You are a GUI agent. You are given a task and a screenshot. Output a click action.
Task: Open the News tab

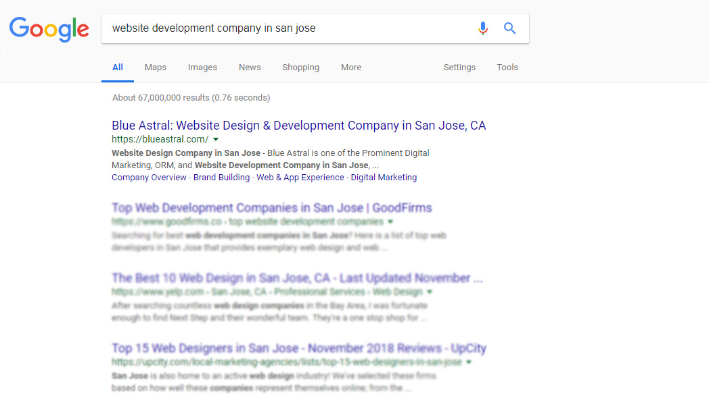250,68
